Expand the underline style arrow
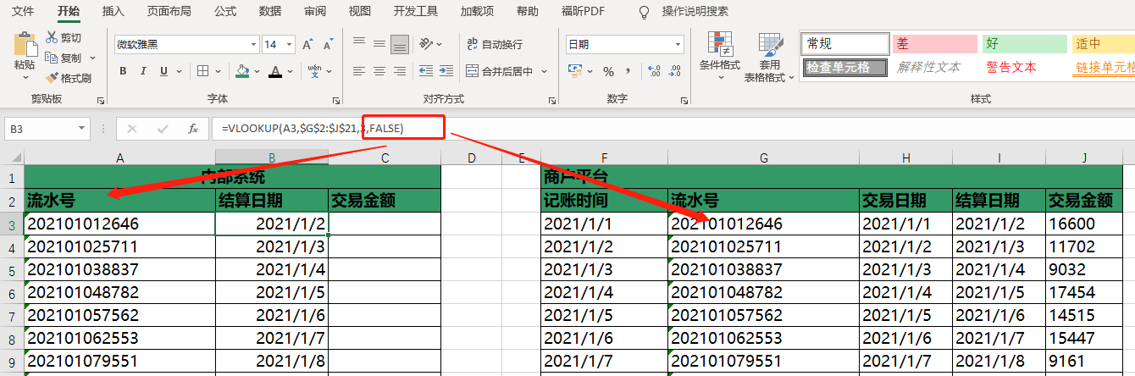Viewport: 1135px width, 376px height. pyautogui.click(x=180, y=71)
